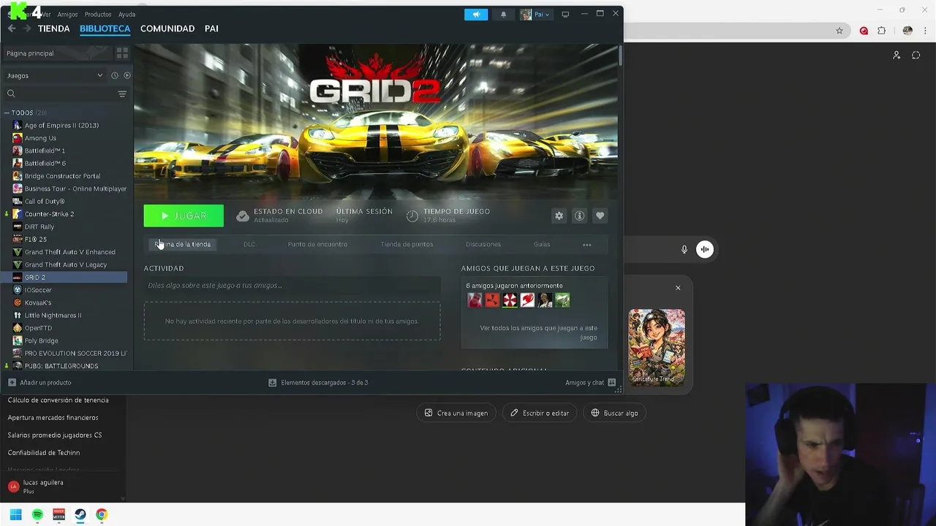Open the DLC tab for GRID 2
The image size is (936, 526).
[249, 245]
